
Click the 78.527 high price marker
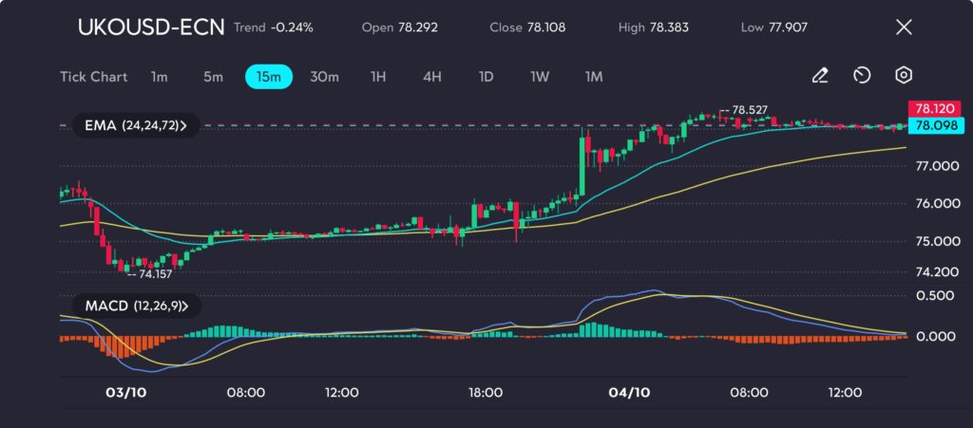[x=748, y=110]
